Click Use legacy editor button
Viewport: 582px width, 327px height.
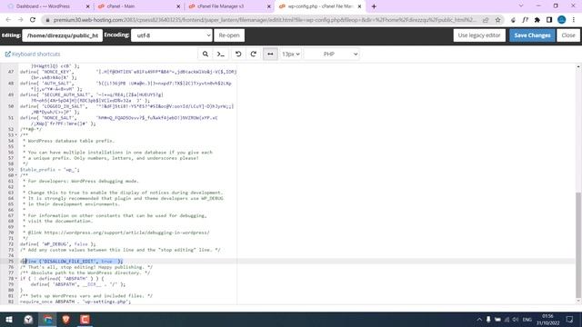(x=479, y=35)
